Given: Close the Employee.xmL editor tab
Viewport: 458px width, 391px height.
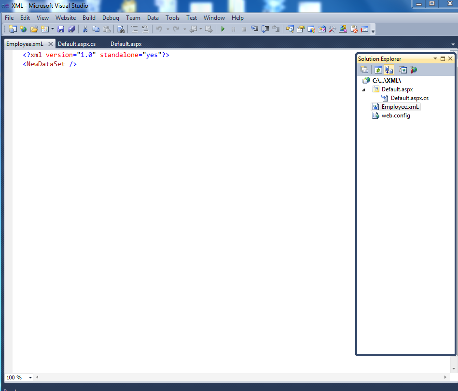Looking at the screenshot, I should click(51, 43).
